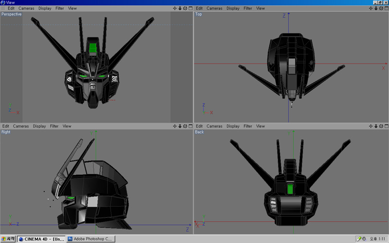Click move camera icon in Back viewport
Image resolution: width=389 pixels, height=243 pixels.
click(x=371, y=126)
